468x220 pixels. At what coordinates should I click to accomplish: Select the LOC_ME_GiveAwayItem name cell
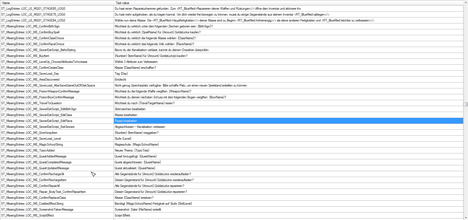[57, 133]
